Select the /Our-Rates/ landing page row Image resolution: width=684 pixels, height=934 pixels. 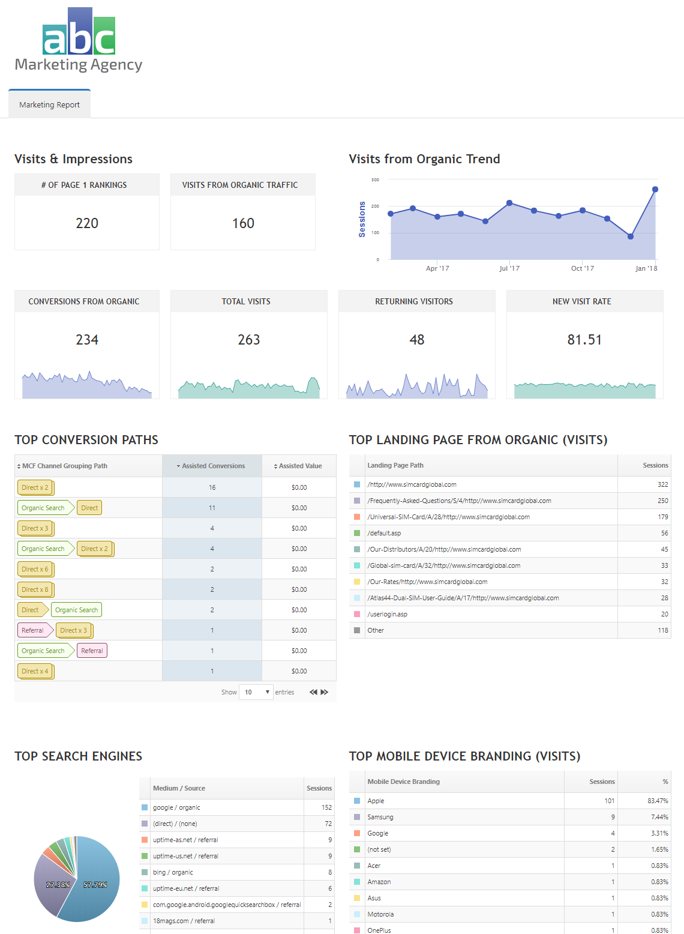click(427, 582)
